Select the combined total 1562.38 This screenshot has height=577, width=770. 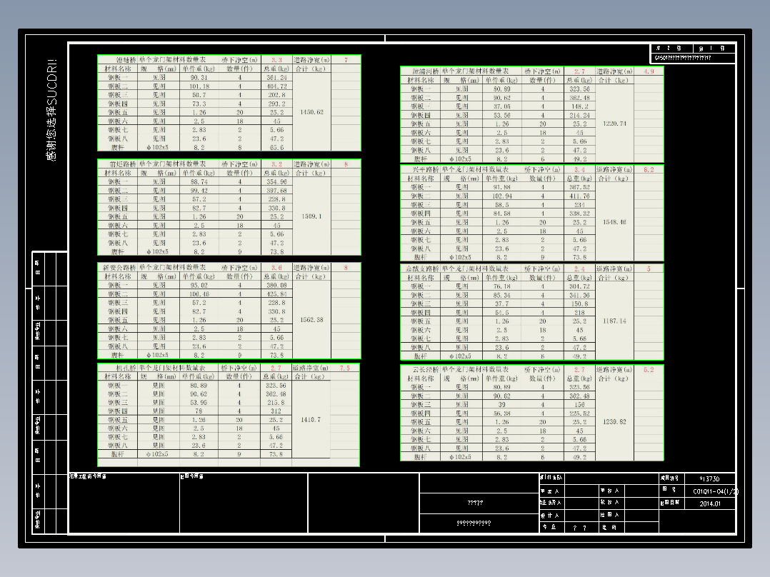[311, 320]
